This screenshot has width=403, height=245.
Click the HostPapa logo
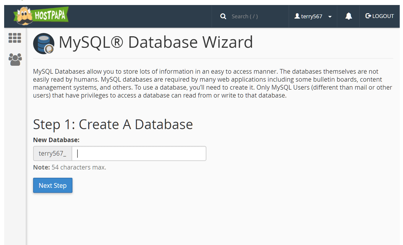coord(41,16)
